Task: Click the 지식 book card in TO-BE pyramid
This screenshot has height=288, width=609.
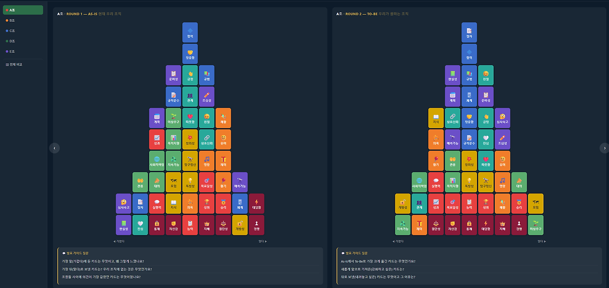Action: (x=436, y=118)
